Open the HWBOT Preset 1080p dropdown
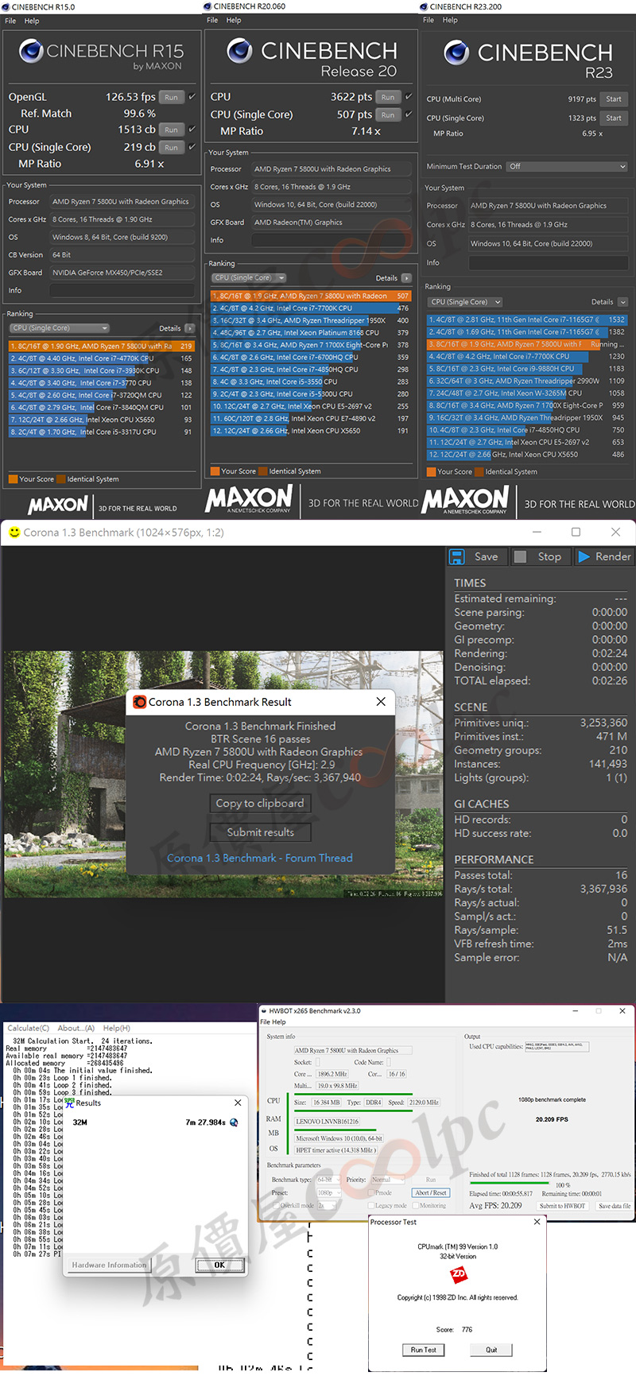Image resolution: width=636 pixels, height=1376 pixels. (x=328, y=1192)
